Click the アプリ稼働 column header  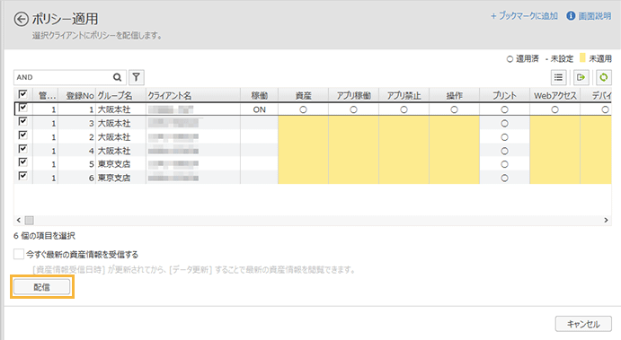point(354,96)
